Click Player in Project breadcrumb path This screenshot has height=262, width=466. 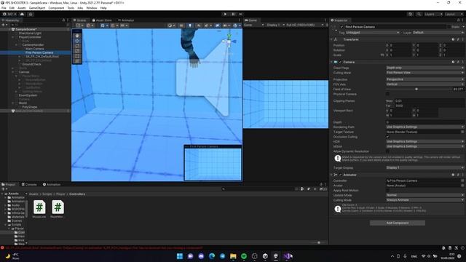[x=60, y=194]
